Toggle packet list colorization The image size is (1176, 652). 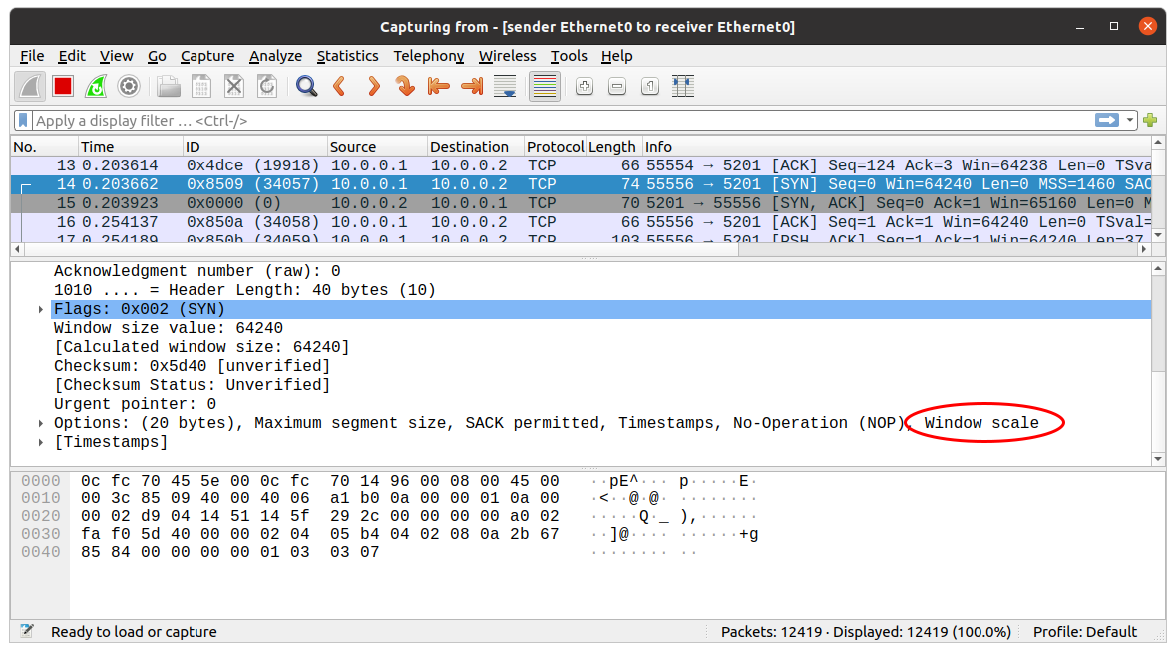tap(544, 87)
